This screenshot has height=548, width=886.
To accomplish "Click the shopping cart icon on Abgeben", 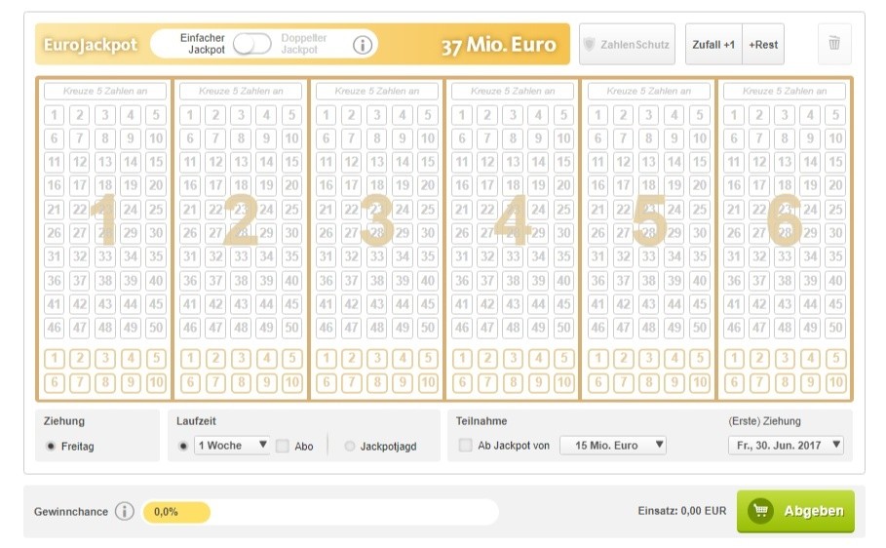I will (x=760, y=511).
